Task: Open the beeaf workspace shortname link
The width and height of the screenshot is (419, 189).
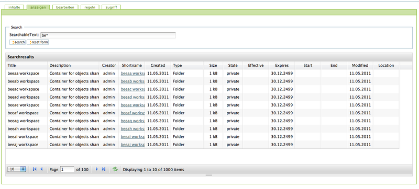Action: coord(133,113)
